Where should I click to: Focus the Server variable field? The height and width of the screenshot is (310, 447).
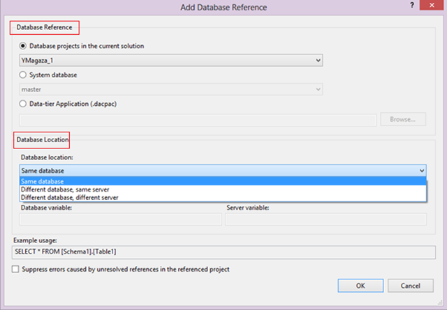326,219
